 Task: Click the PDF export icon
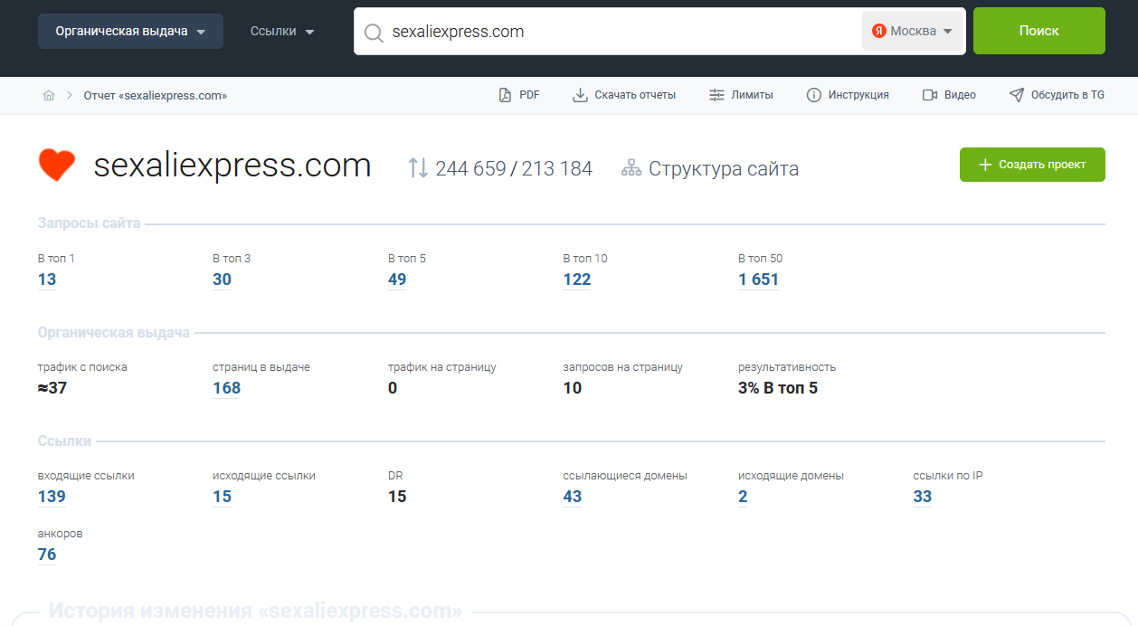click(x=506, y=95)
